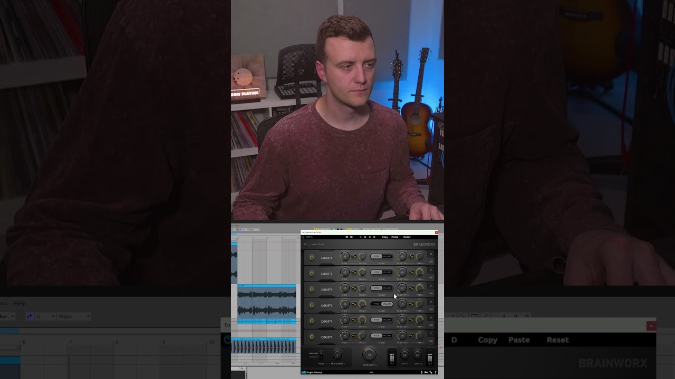Click the Intensity knob
Image resolution: width=675 pixels, height=379 pixels.
point(369,355)
